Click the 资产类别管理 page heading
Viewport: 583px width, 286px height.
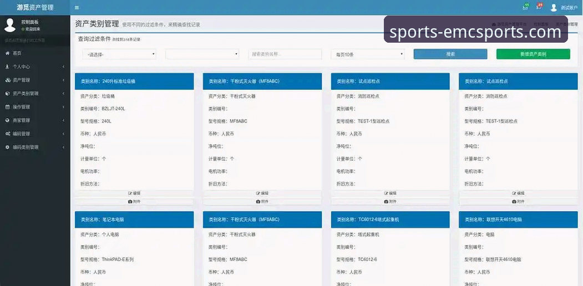(x=97, y=24)
